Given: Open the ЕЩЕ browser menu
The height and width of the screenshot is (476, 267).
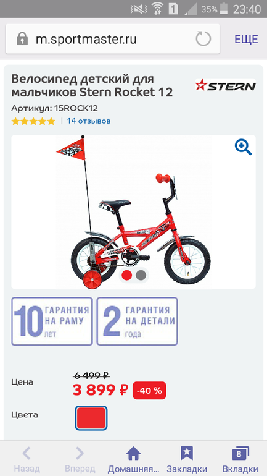Looking at the screenshot, I should click(246, 39).
